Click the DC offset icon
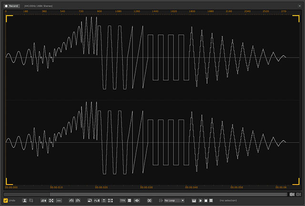The image size is (305, 206). click(104, 200)
